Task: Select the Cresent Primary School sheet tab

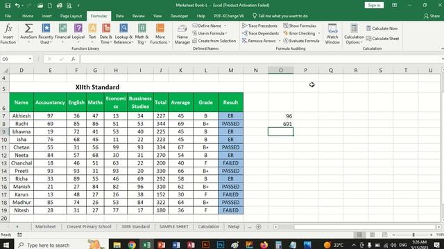Action: pyautogui.click(x=89, y=227)
